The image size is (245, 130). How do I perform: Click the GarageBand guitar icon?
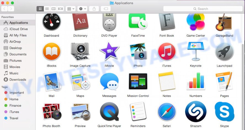[224, 22]
